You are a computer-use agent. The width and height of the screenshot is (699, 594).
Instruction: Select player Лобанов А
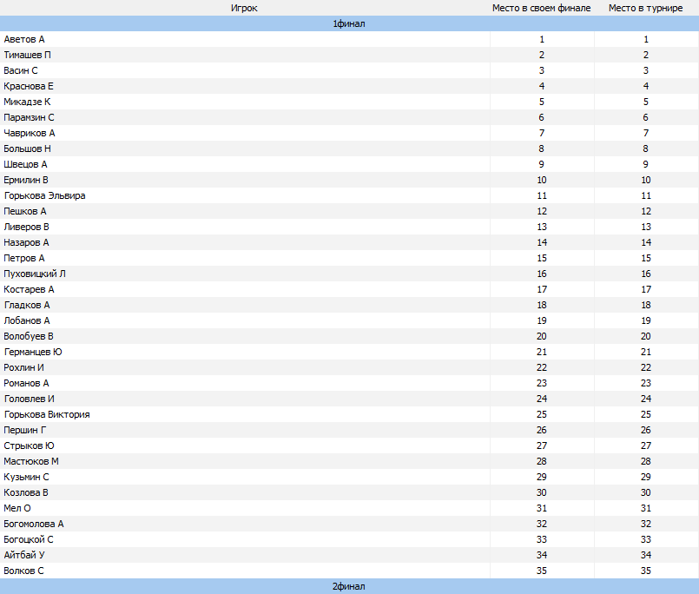click(x=27, y=320)
